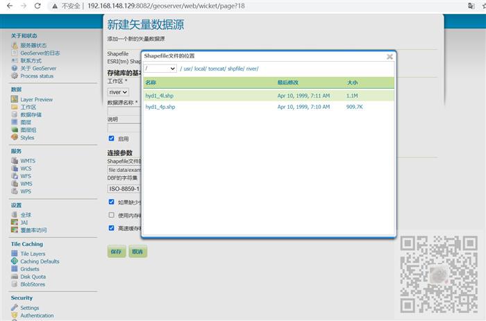
Task: Click the WMS service icon
Action: click(x=15, y=184)
